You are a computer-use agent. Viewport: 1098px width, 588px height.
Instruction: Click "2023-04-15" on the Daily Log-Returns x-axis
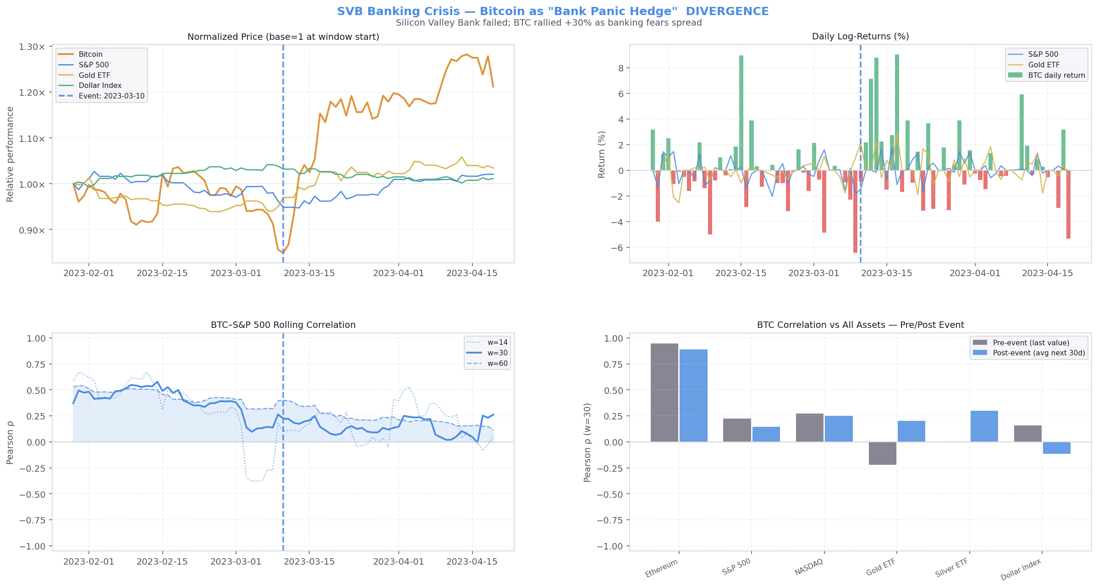pyautogui.click(x=1048, y=273)
